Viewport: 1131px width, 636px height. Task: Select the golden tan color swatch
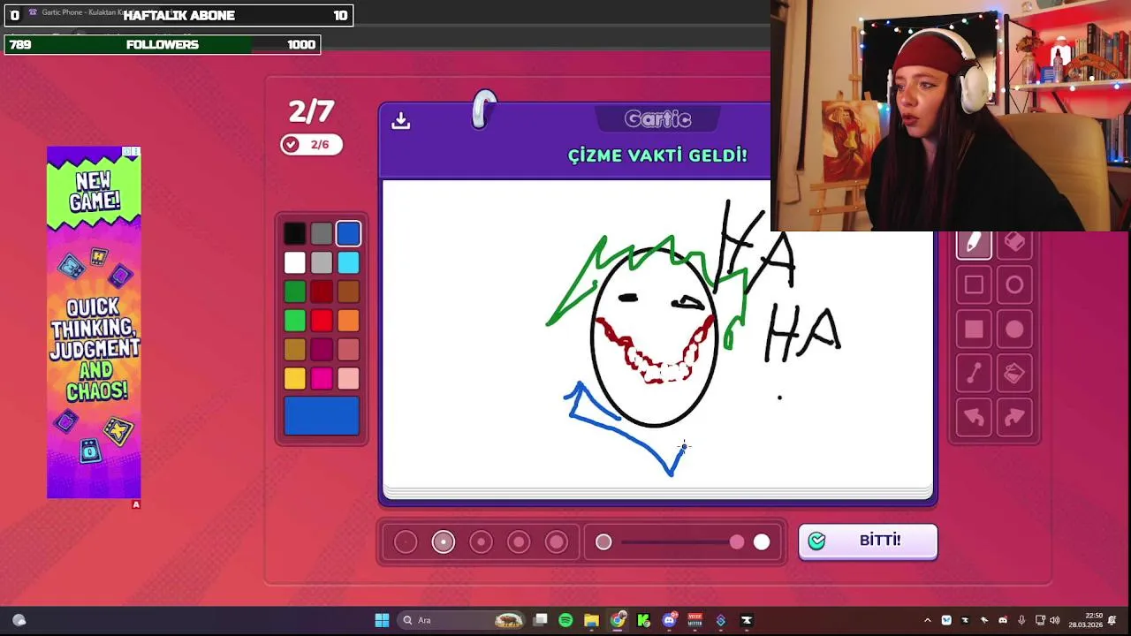(x=295, y=350)
